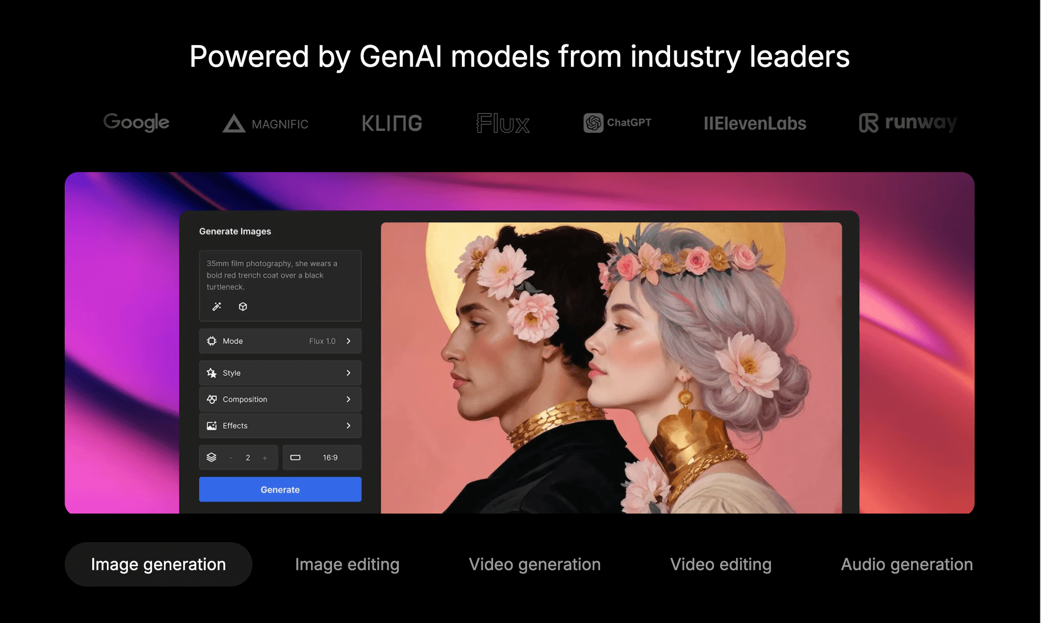Viewport: 1041px width, 623px height.
Task: Expand the Style options chevron
Action: click(x=349, y=373)
